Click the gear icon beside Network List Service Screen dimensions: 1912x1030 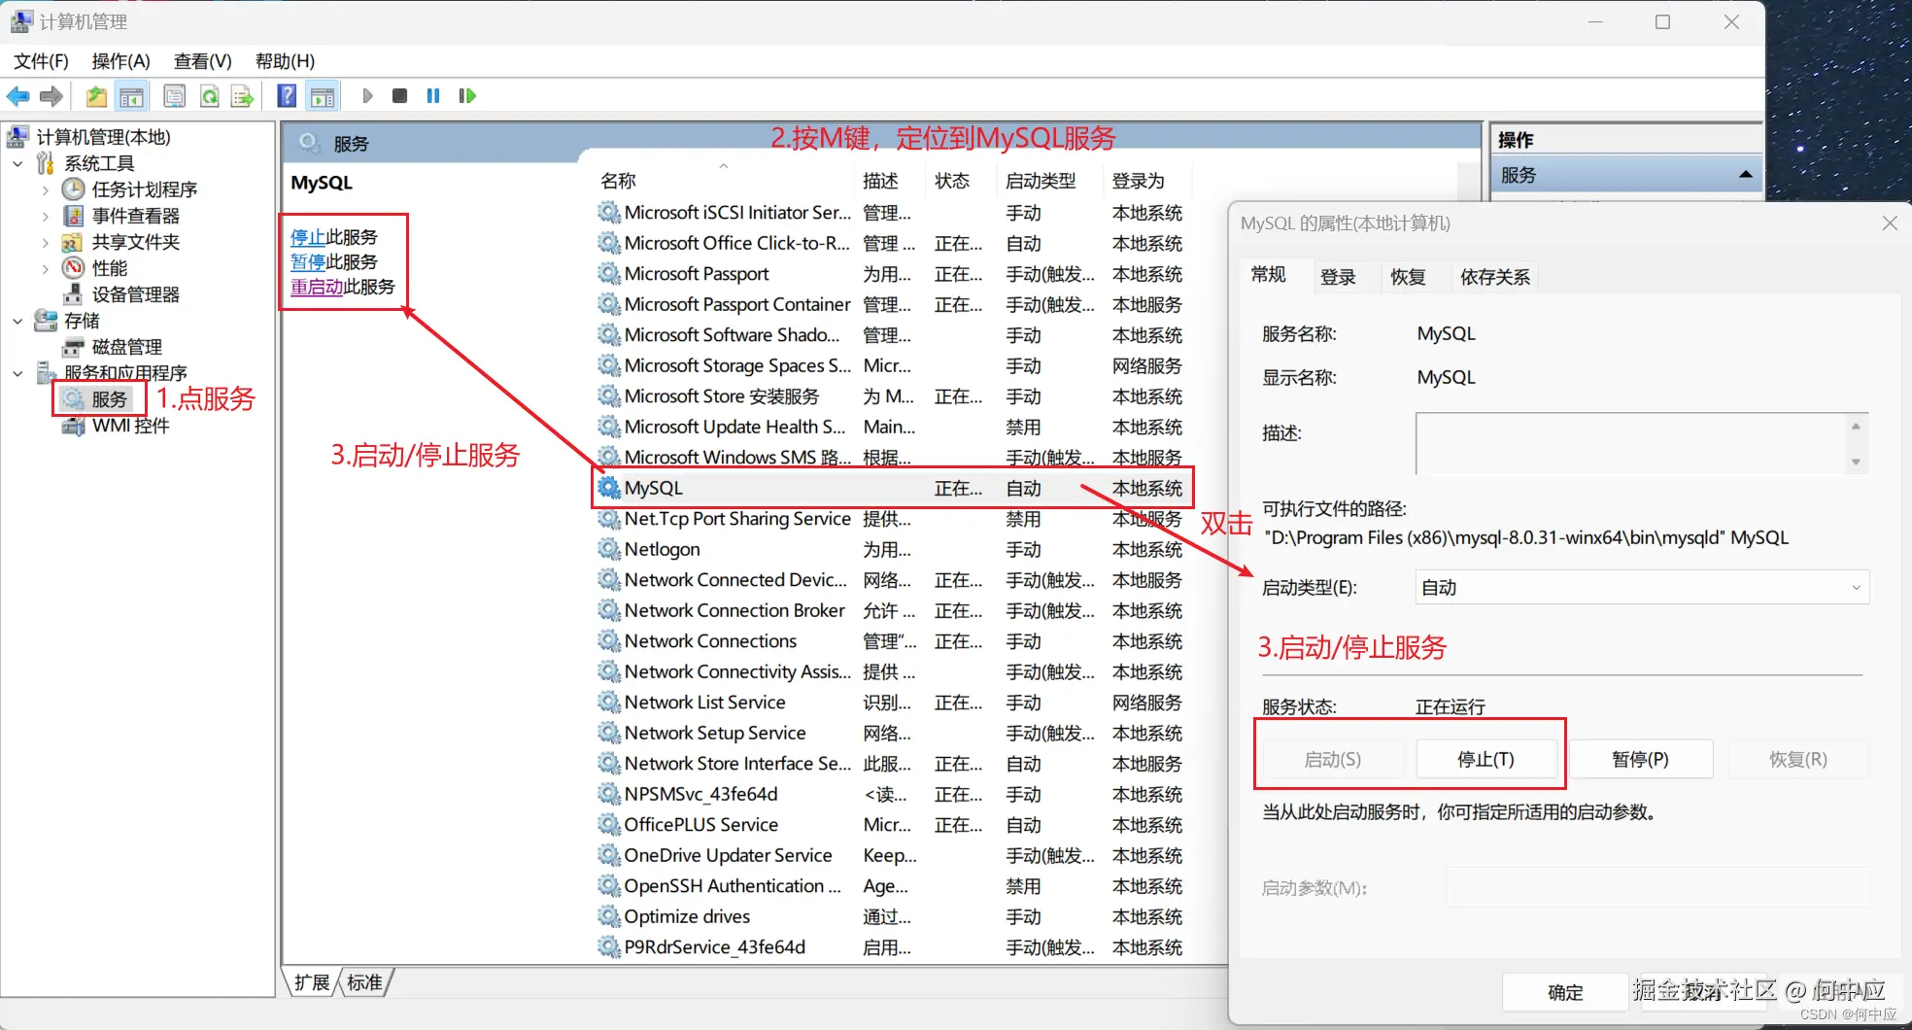pos(609,703)
